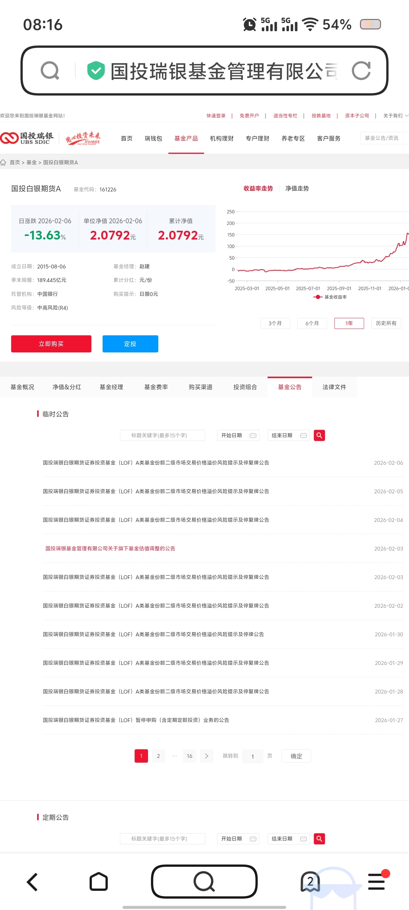Reload the page with refresh icon
The height and width of the screenshot is (910, 409).
click(361, 71)
